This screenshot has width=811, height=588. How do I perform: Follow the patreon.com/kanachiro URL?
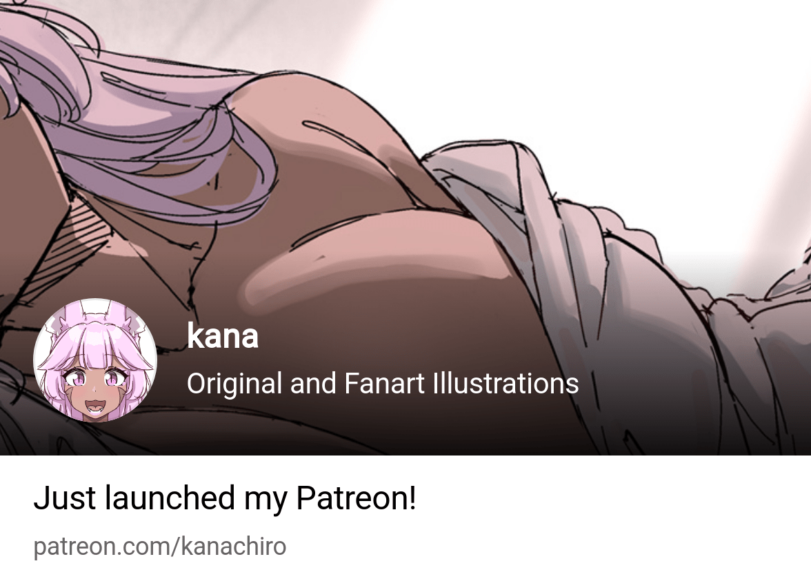click(x=160, y=547)
